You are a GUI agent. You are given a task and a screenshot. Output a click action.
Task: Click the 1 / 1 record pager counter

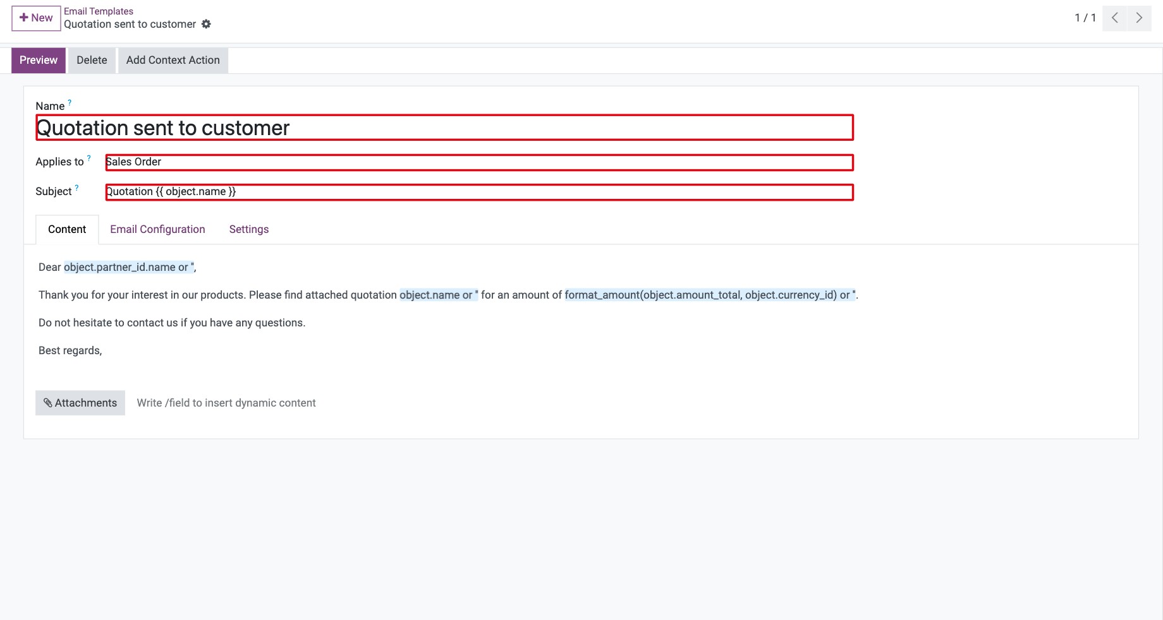1085,18
